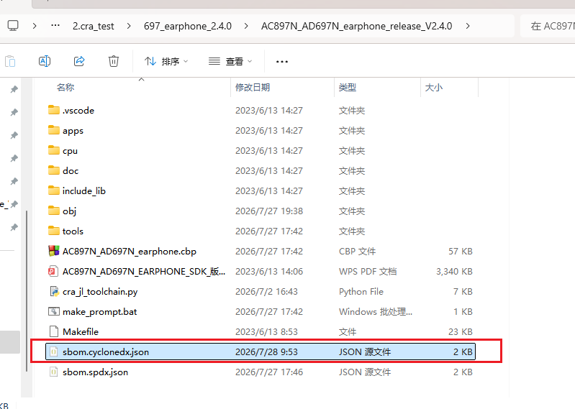Click the batch file icon of make_prompt.bat
This screenshot has height=409, width=575.
click(x=54, y=311)
